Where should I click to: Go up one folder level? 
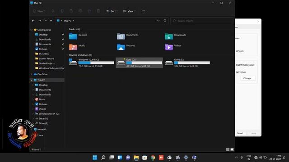[x=51, y=21]
